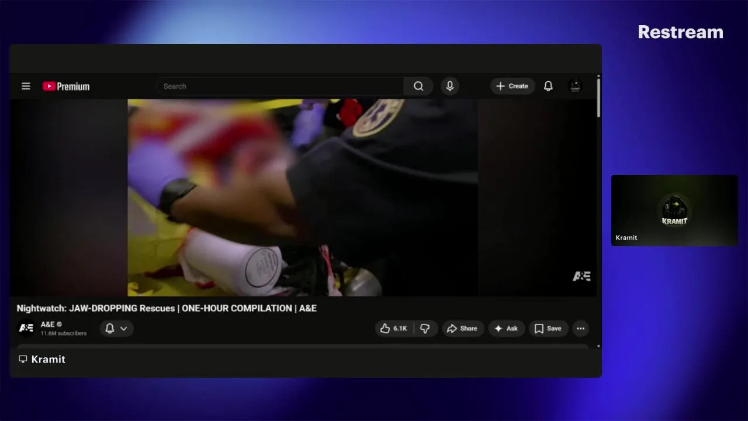This screenshot has width=748, height=421.
Task: Share the Nightwatch video
Action: click(x=463, y=329)
